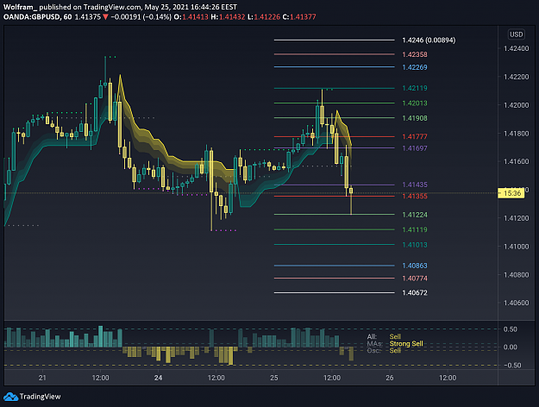Click the 25 date label on time axis
This screenshot has width=539, height=407.
click(274, 378)
